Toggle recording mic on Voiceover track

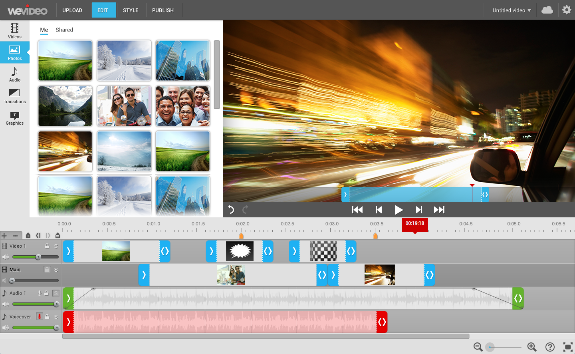(x=39, y=316)
